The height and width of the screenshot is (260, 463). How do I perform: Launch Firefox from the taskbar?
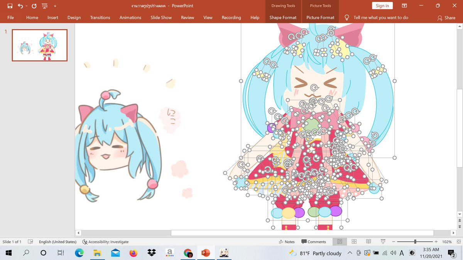click(133, 253)
